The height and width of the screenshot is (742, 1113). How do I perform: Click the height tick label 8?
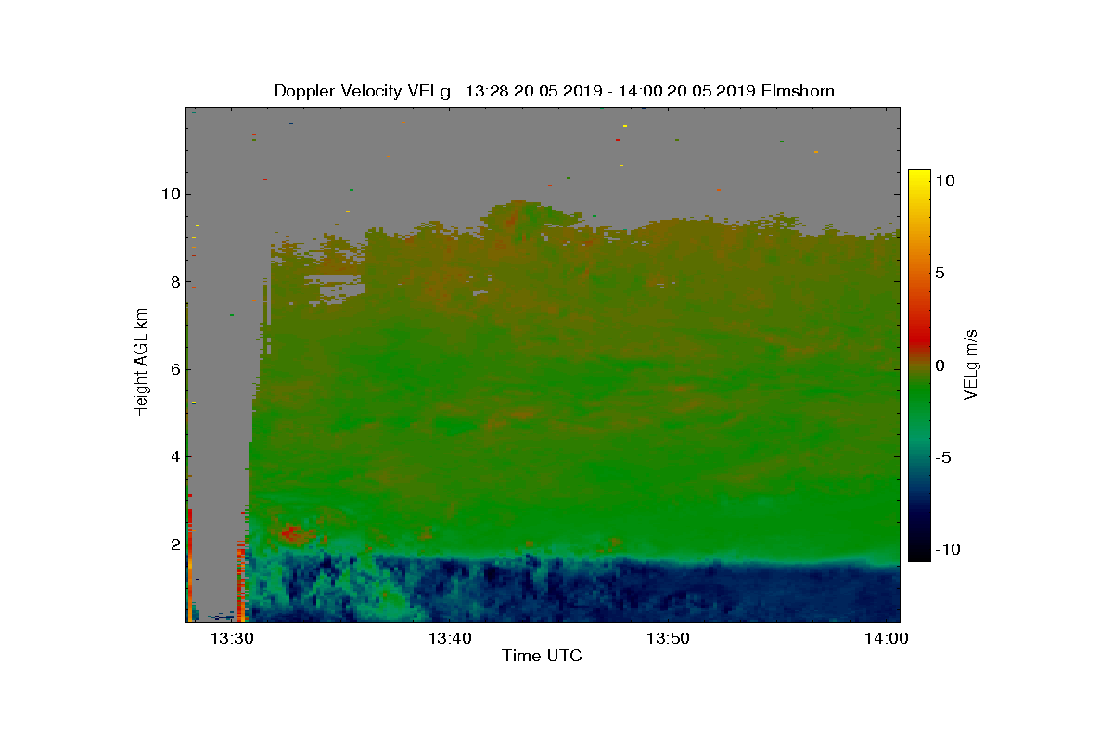pyautogui.click(x=173, y=282)
